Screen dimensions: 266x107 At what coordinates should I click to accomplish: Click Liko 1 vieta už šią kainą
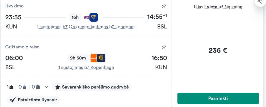[x=218, y=7]
